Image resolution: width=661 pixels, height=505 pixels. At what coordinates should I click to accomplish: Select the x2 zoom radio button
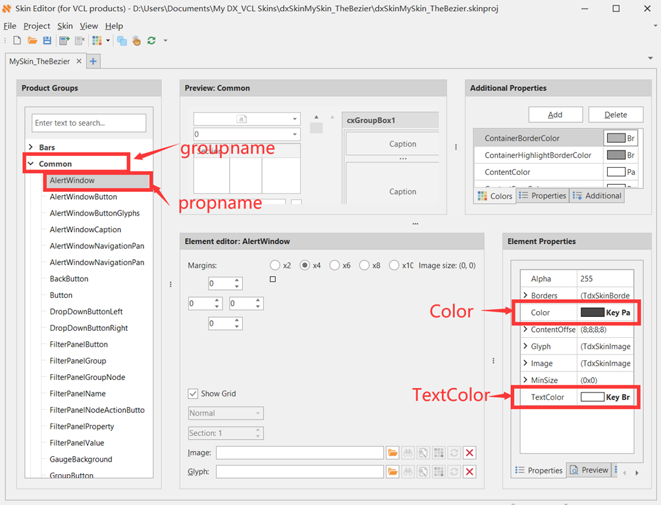tap(275, 266)
